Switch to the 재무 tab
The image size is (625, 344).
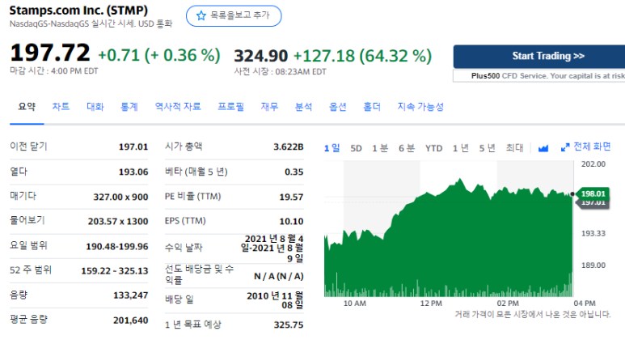click(269, 107)
